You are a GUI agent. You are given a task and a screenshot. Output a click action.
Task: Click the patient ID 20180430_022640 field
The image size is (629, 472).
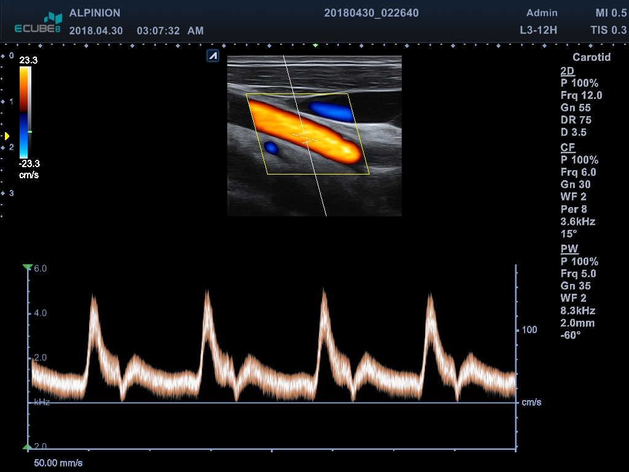(371, 13)
